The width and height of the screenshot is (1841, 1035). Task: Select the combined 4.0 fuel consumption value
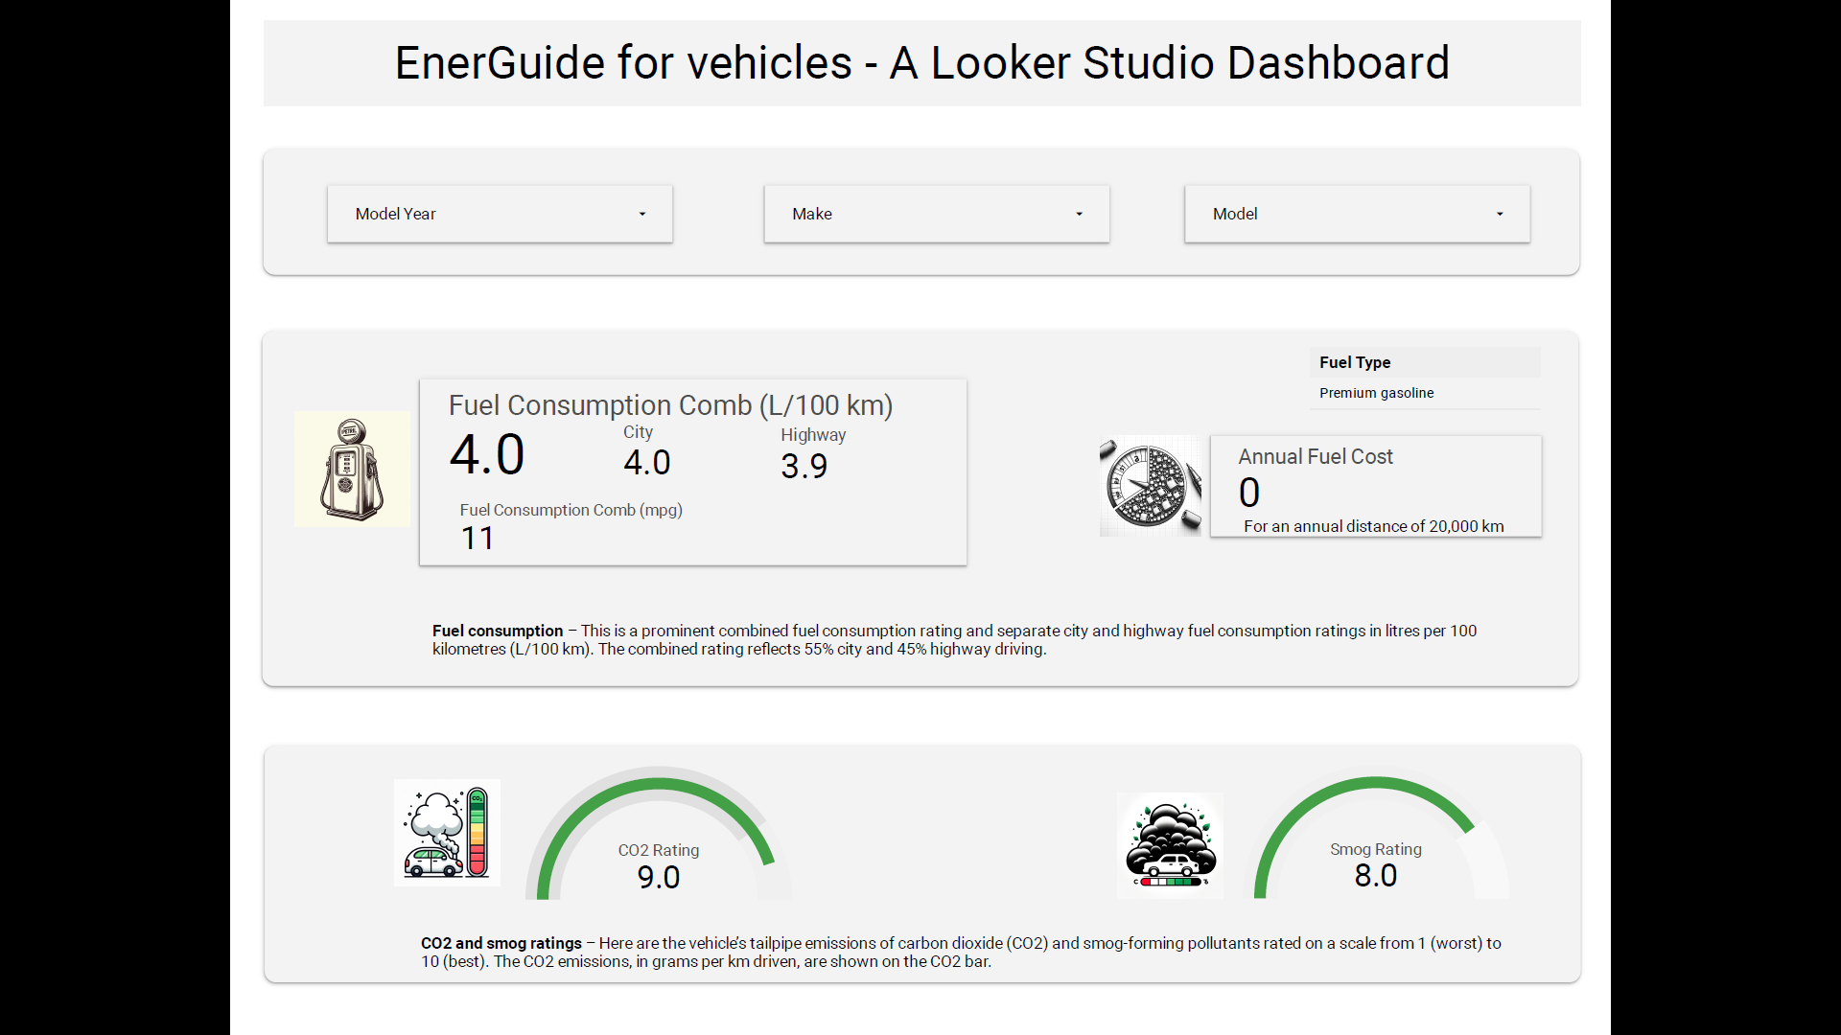(x=486, y=454)
